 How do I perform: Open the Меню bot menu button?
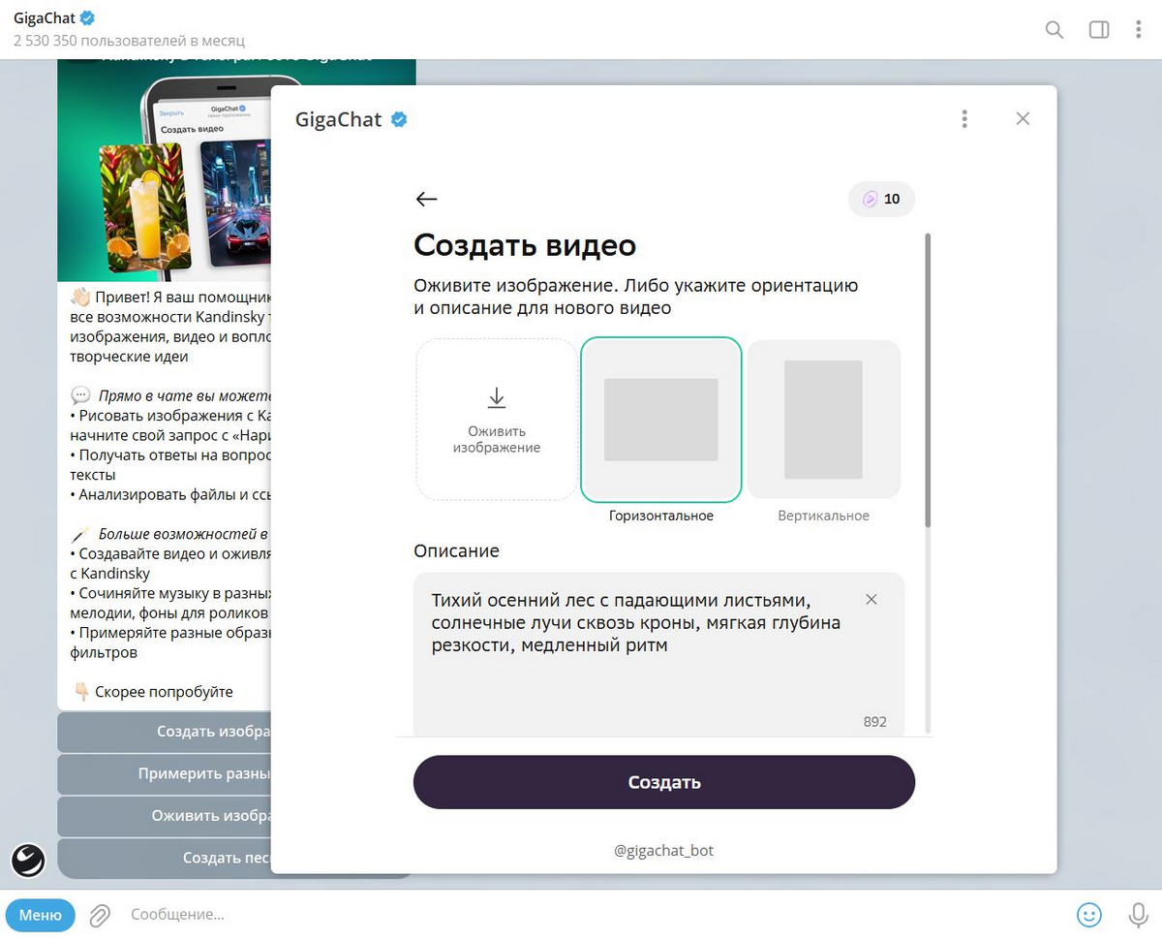[40, 915]
